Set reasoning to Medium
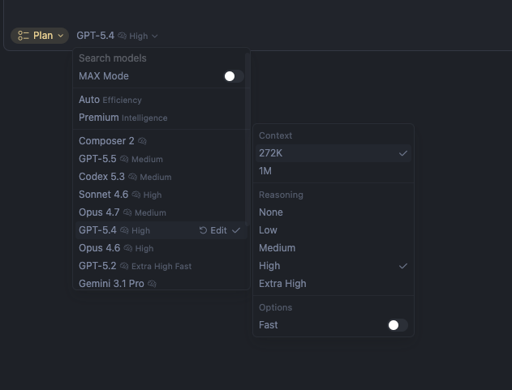The width and height of the screenshot is (512, 390). click(x=333, y=248)
